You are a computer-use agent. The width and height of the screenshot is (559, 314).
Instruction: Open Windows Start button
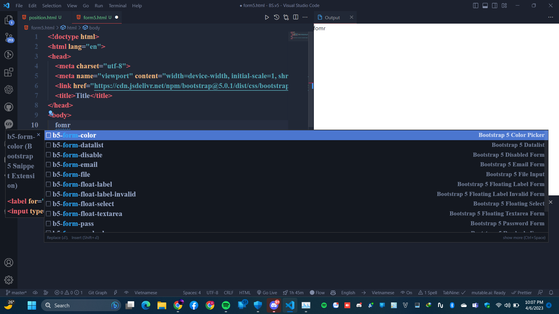coord(32,305)
